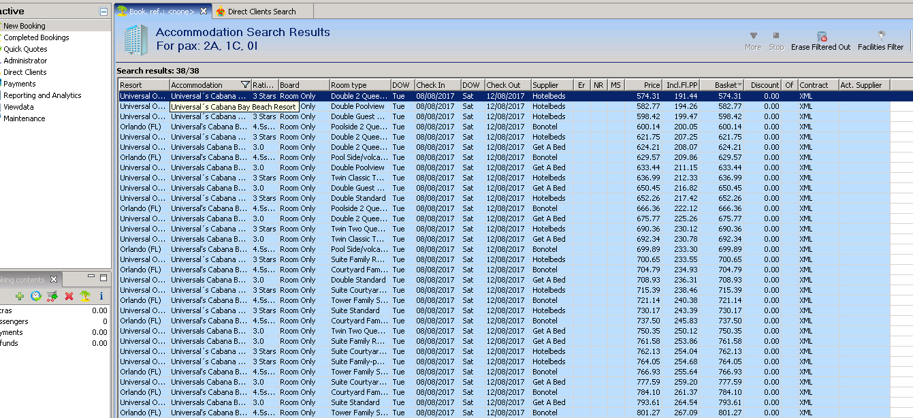The height and width of the screenshot is (418, 913).
Task: Close the Book. ref. none tab
Action: click(204, 11)
